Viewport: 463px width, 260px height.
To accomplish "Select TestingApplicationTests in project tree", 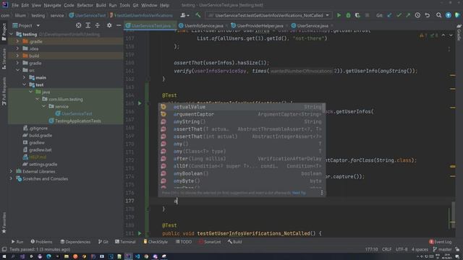I will (x=77, y=121).
